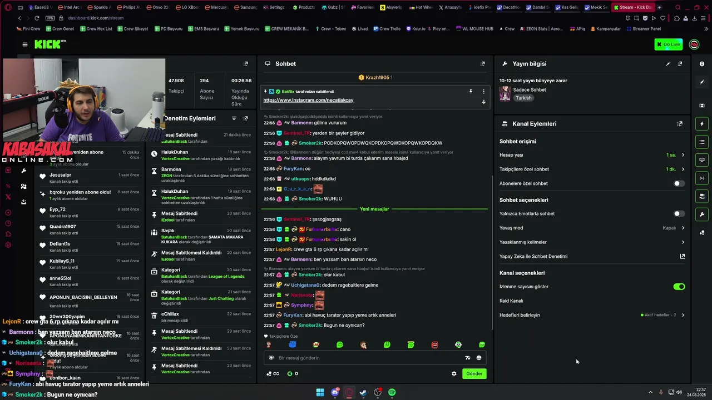Open Spotify from the taskbar
Image resolution: width=712 pixels, height=400 pixels.
point(392,392)
